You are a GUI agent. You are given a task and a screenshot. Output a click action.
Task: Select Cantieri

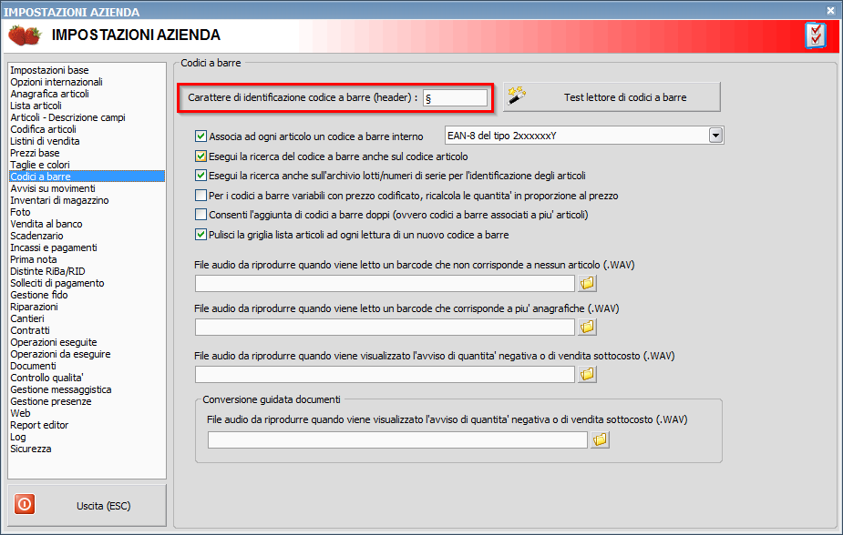coord(26,318)
